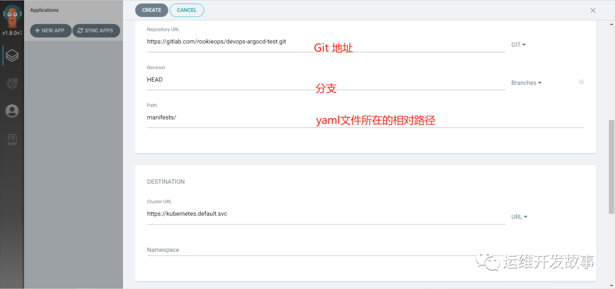Click the DESTINATION section heading
This screenshot has height=289, width=615.
166,181
